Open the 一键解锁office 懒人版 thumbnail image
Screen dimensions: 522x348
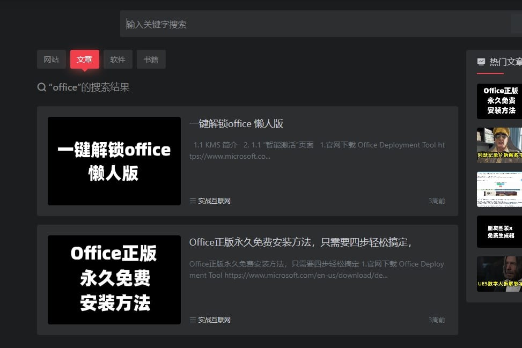[114, 161]
